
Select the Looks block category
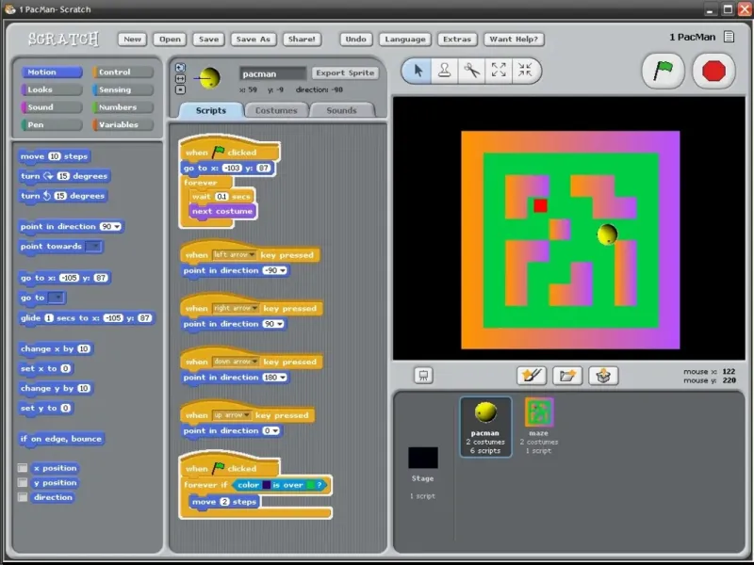[x=52, y=89]
